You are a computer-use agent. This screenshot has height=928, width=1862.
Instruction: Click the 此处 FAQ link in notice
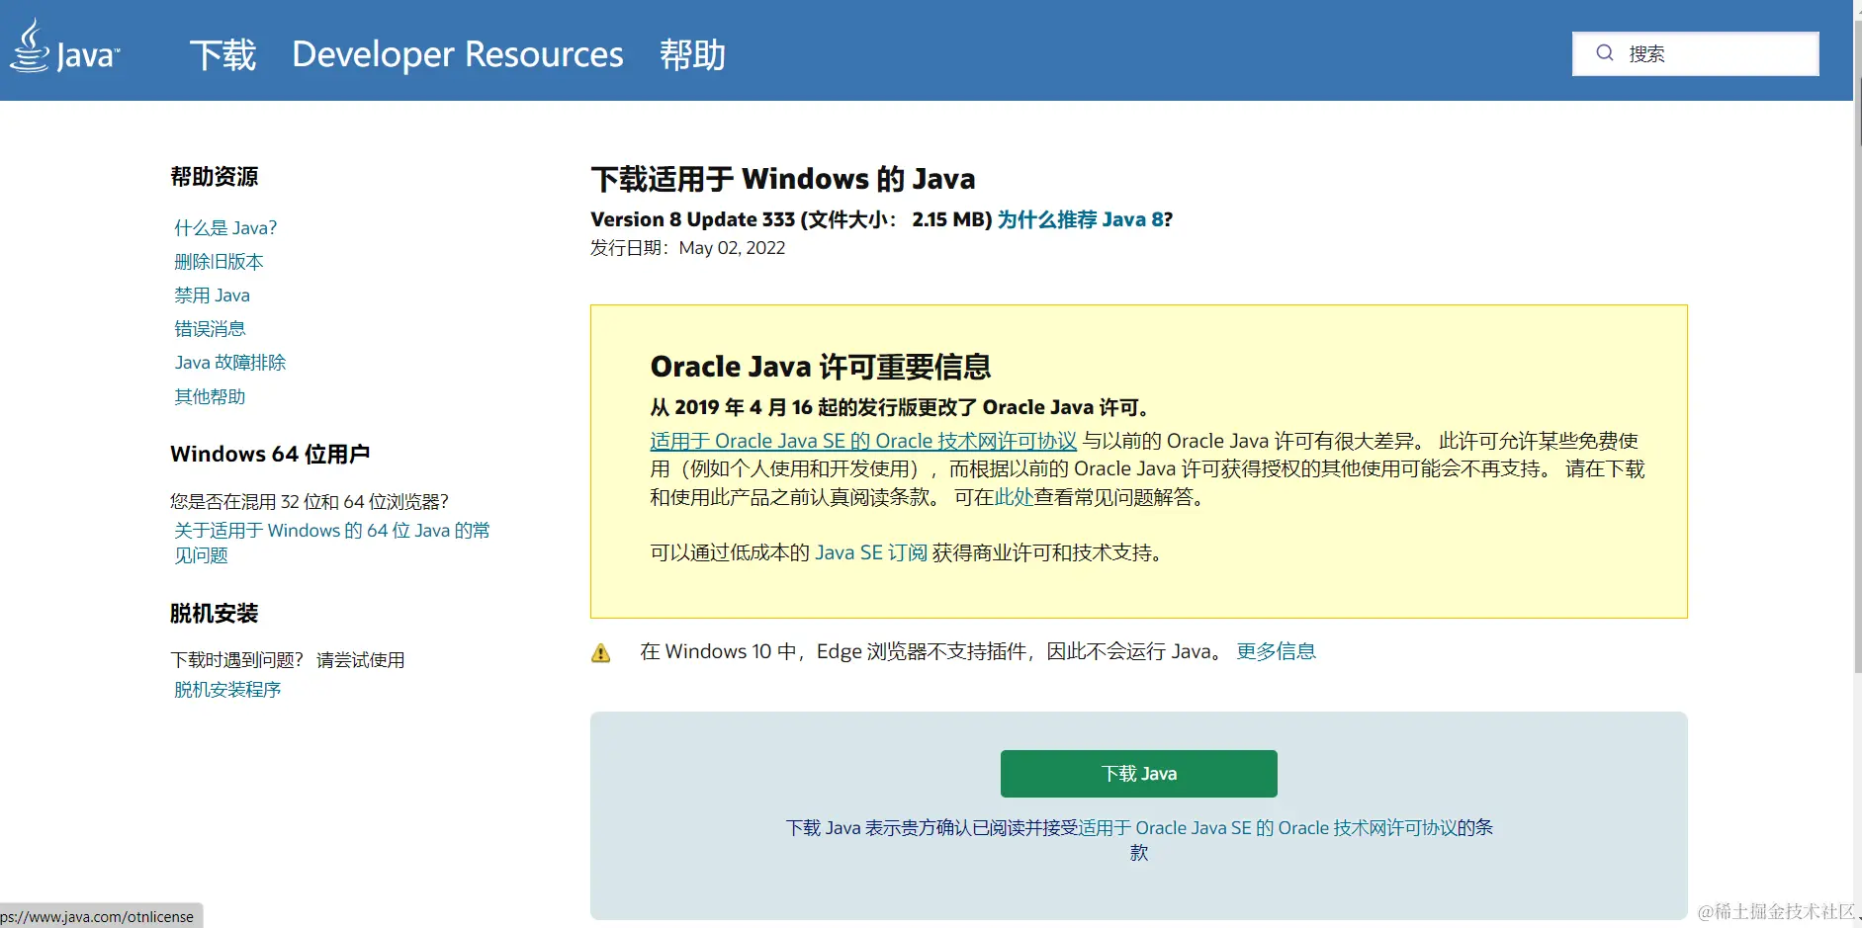1014,497
